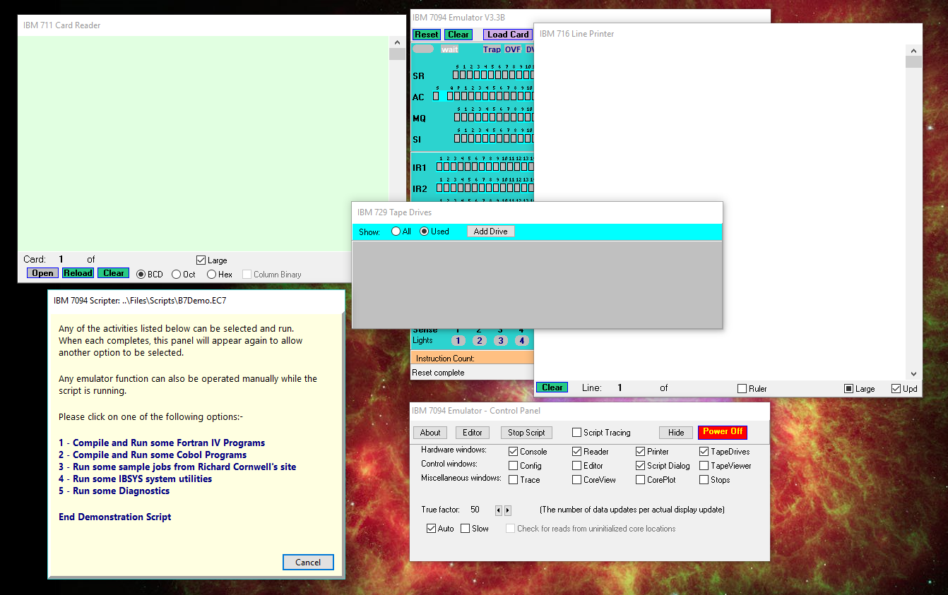
Task: Click Line Printer scrollbar down arrow
Action: click(x=914, y=374)
